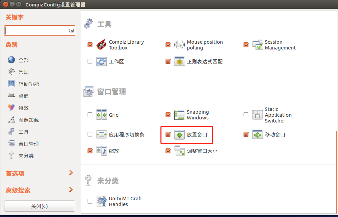Open Session Management plugin settings
Screen dimensions: 338x217
coord(278,45)
